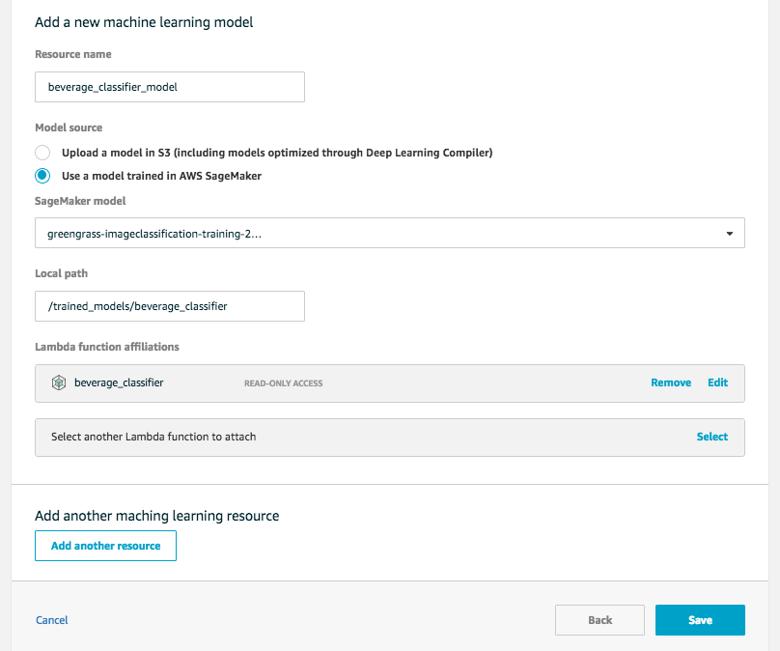Select Upload a model in S3 radio button

(x=42, y=153)
